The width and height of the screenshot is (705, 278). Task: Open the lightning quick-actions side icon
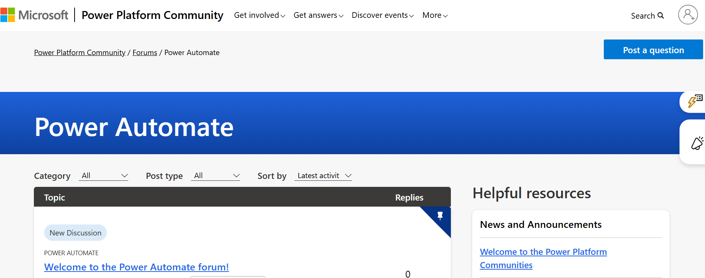click(x=695, y=101)
